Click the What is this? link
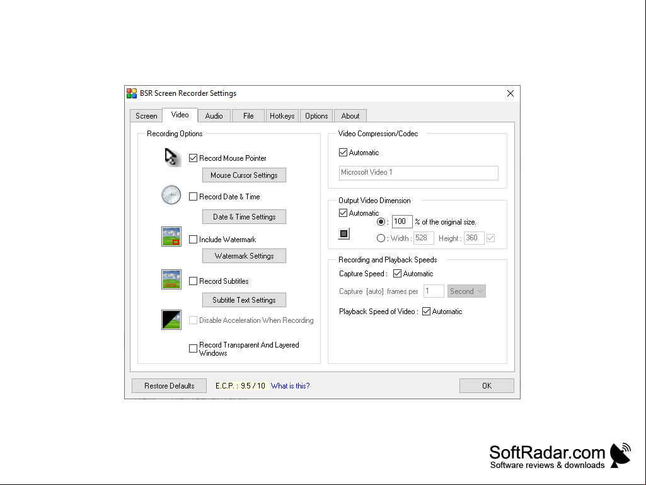 point(290,385)
